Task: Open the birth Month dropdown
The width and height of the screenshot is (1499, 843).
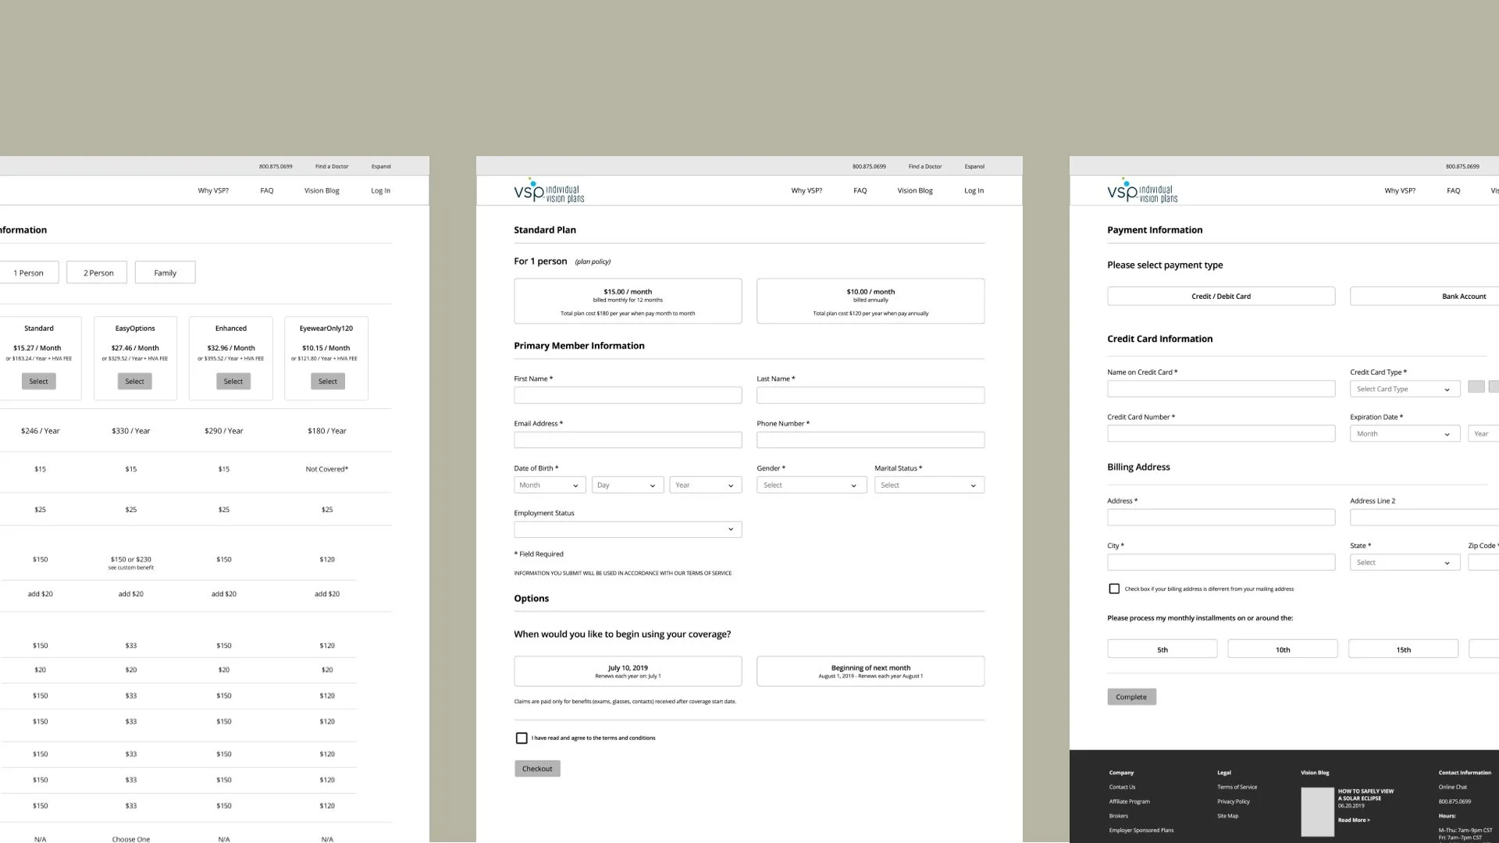Action: [x=550, y=486]
